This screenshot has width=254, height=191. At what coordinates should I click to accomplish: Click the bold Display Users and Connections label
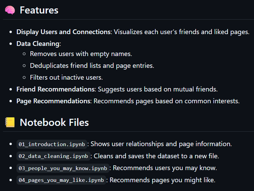click(63, 32)
